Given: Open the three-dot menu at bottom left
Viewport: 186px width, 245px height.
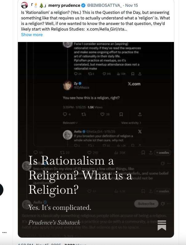Looking at the screenshot, I should coord(4,232).
